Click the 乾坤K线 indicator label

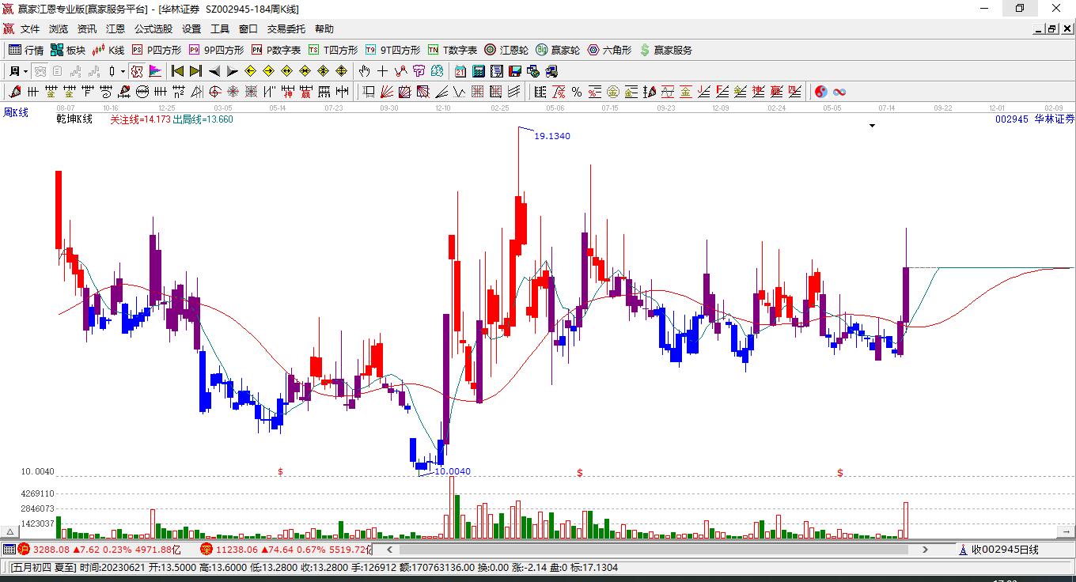click(74, 119)
